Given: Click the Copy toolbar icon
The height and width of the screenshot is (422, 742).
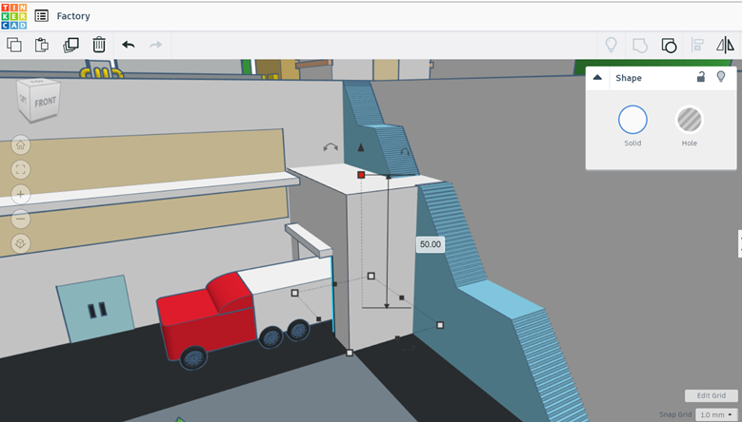Looking at the screenshot, I should pyautogui.click(x=14, y=45).
